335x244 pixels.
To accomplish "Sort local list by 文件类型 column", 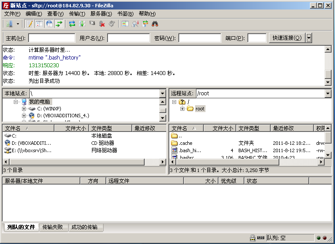I will coord(110,128).
